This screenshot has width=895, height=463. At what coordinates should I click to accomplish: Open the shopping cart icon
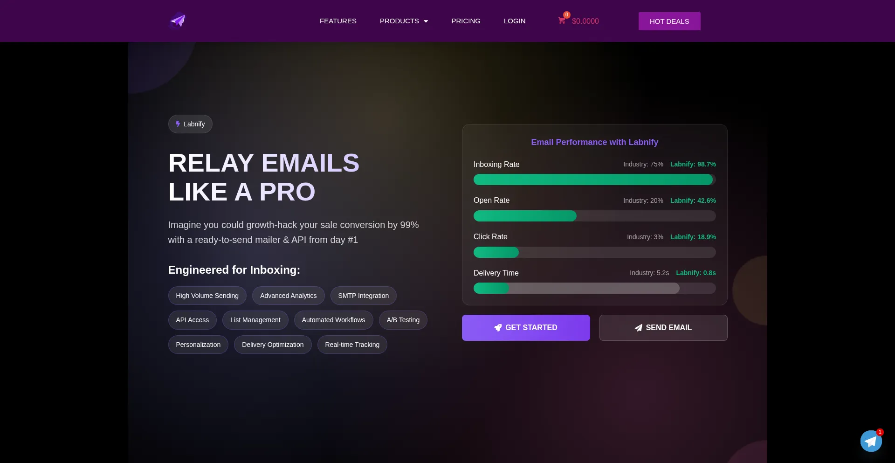pos(562,21)
